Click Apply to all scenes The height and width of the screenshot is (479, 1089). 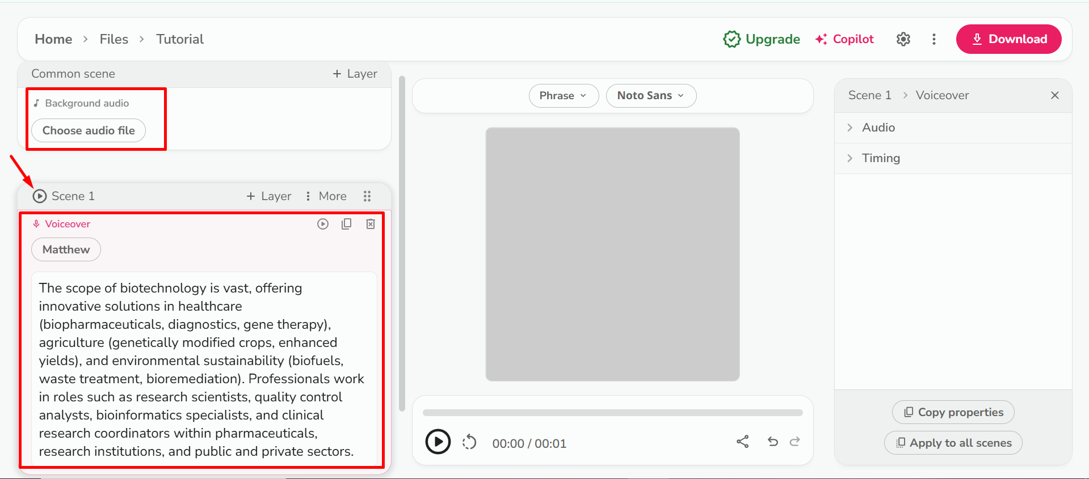click(x=953, y=443)
